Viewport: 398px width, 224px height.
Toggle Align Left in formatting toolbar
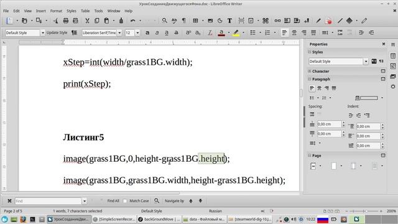pos(285,33)
